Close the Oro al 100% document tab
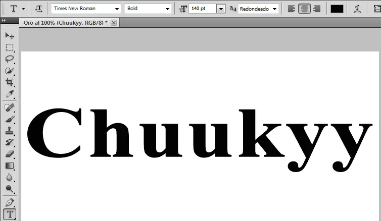 (114, 23)
